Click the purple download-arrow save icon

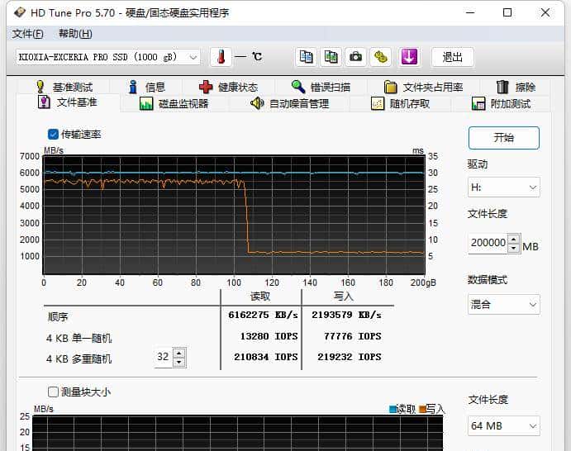[409, 57]
